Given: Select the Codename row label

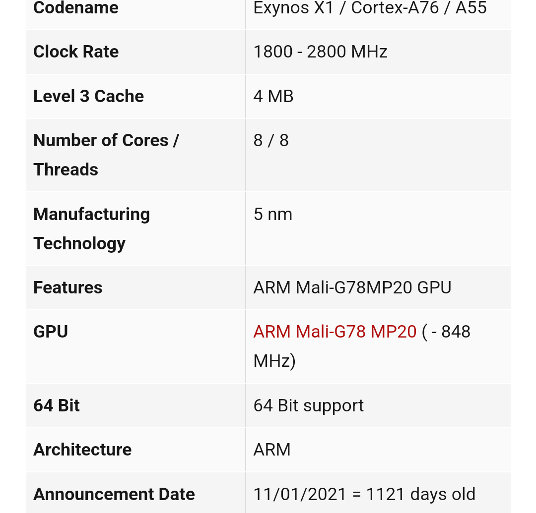Looking at the screenshot, I should [x=76, y=8].
